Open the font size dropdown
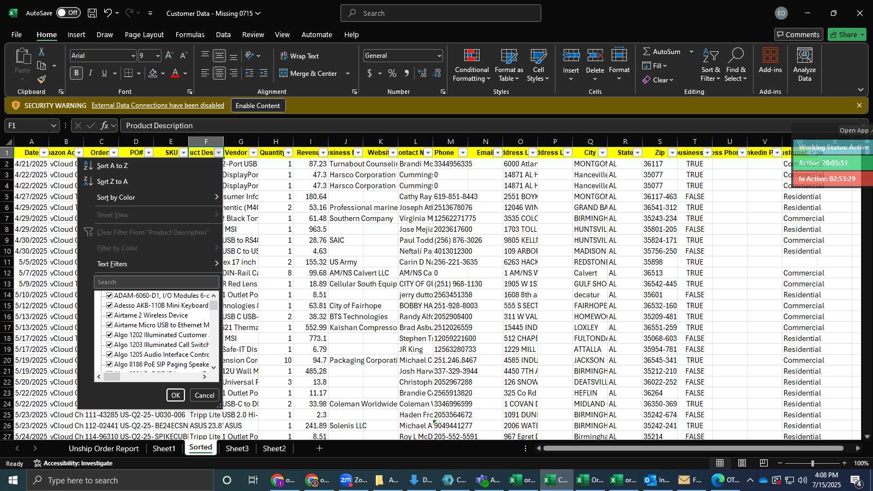Image resolution: width=873 pixels, height=491 pixels. tap(158, 56)
